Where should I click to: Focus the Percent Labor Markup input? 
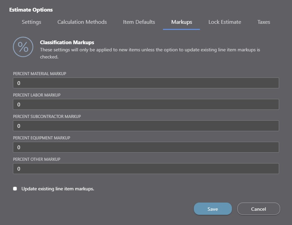(x=146, y=104)
